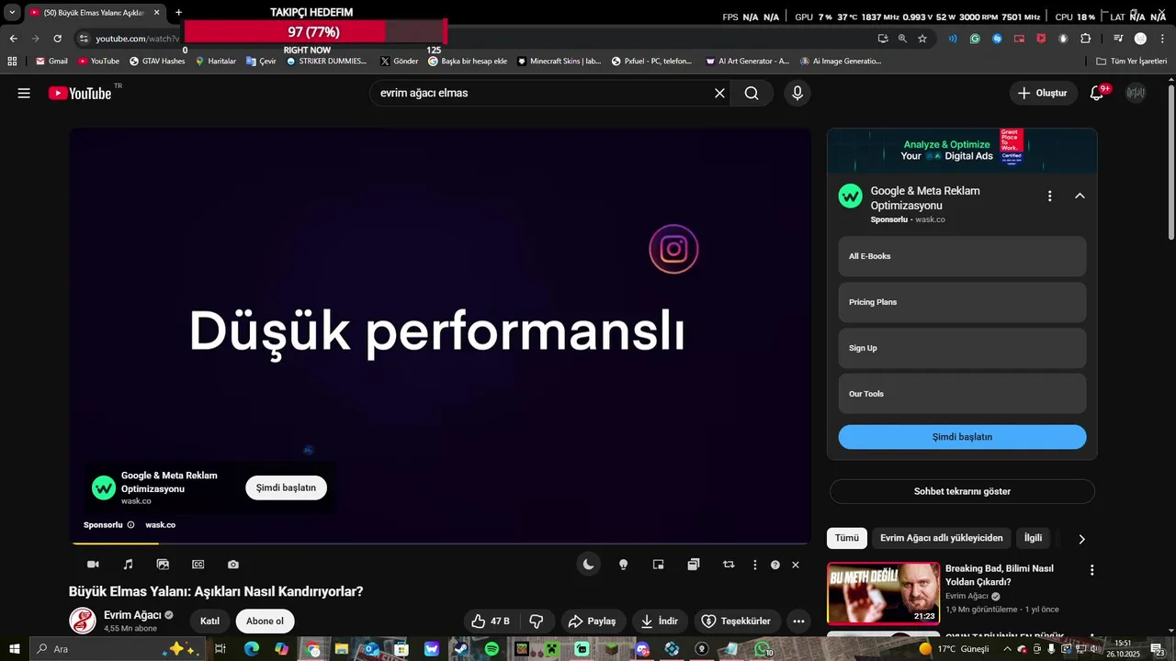Open the Grammarly extension icon

pos(975,39)
